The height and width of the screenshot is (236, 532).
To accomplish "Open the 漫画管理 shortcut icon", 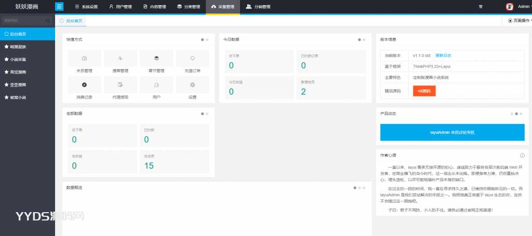I will (121, 58).
